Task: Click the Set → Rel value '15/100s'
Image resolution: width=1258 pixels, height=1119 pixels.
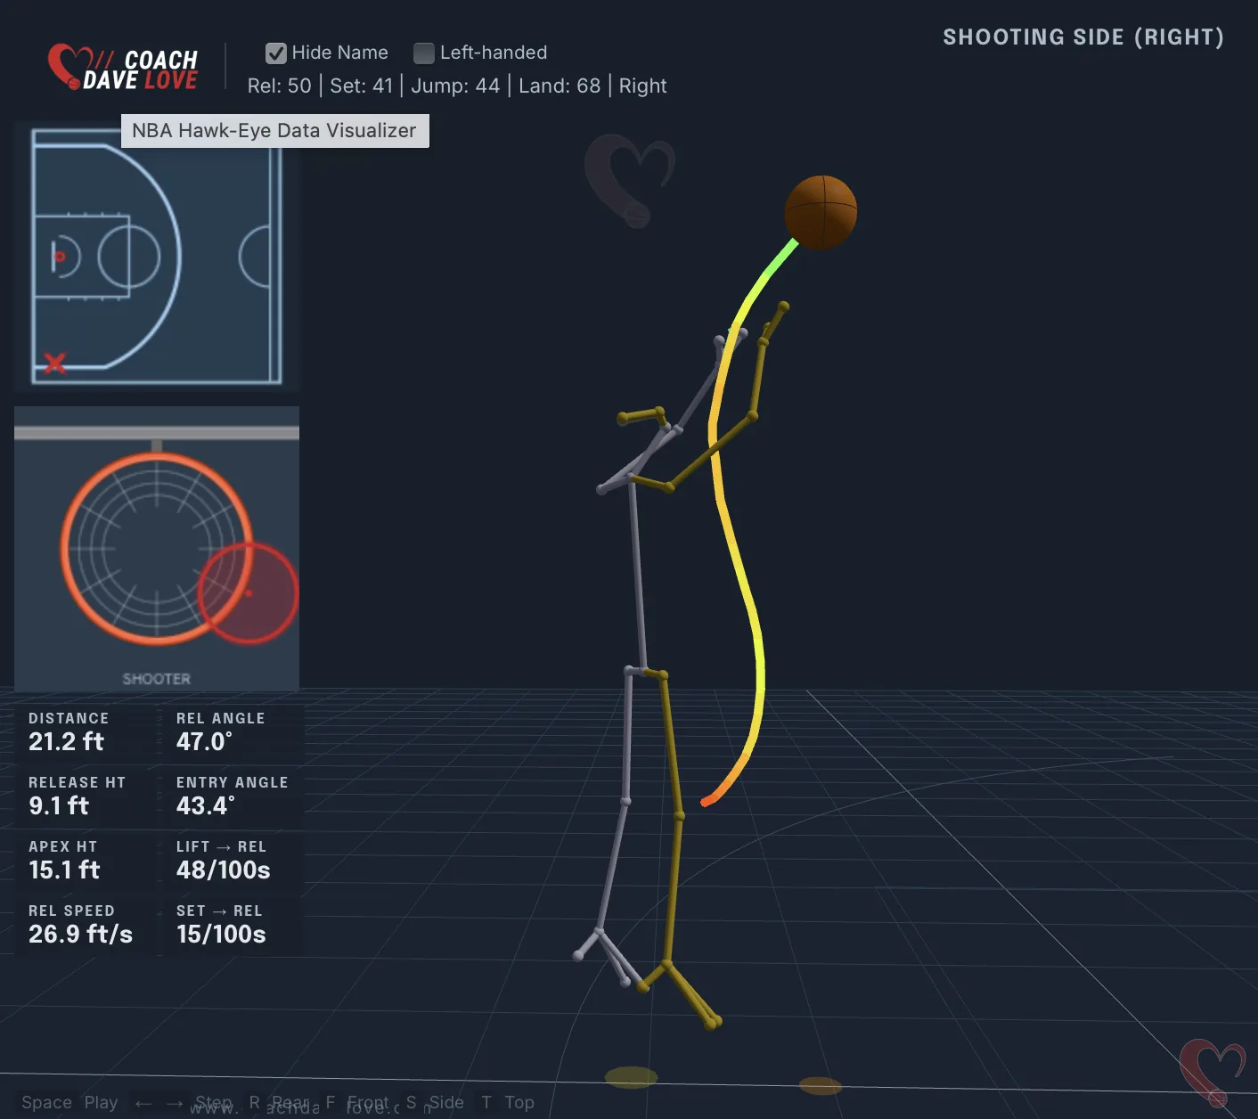Action: (x=221, y=934)
